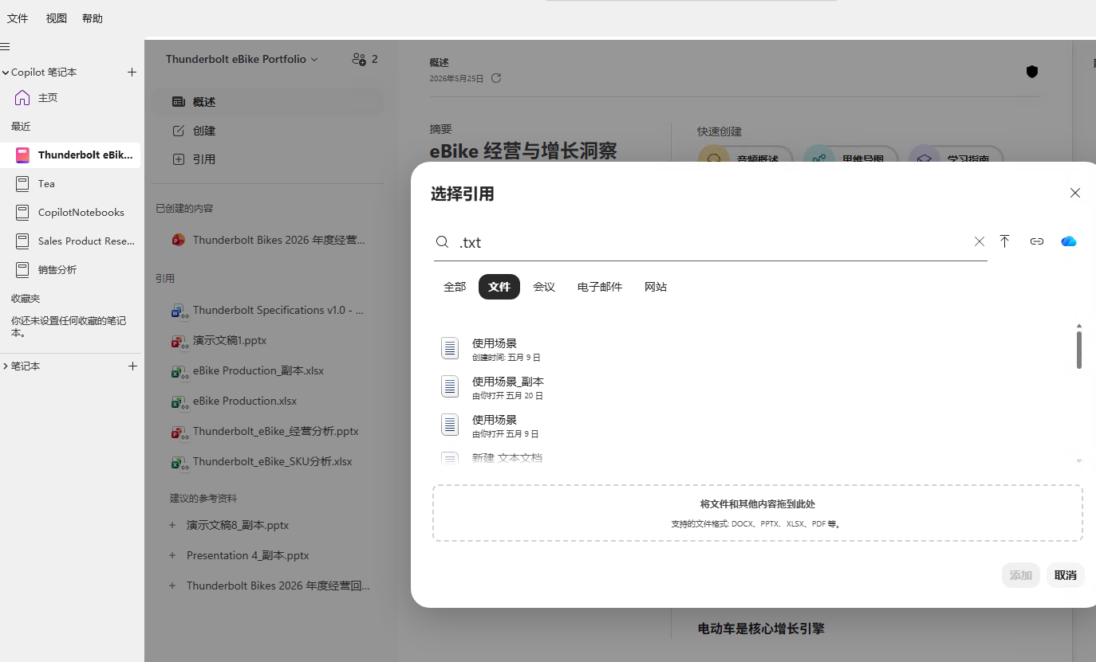Click the file drop zone area
Screen dimensions: 1096x662
[758, 513]
